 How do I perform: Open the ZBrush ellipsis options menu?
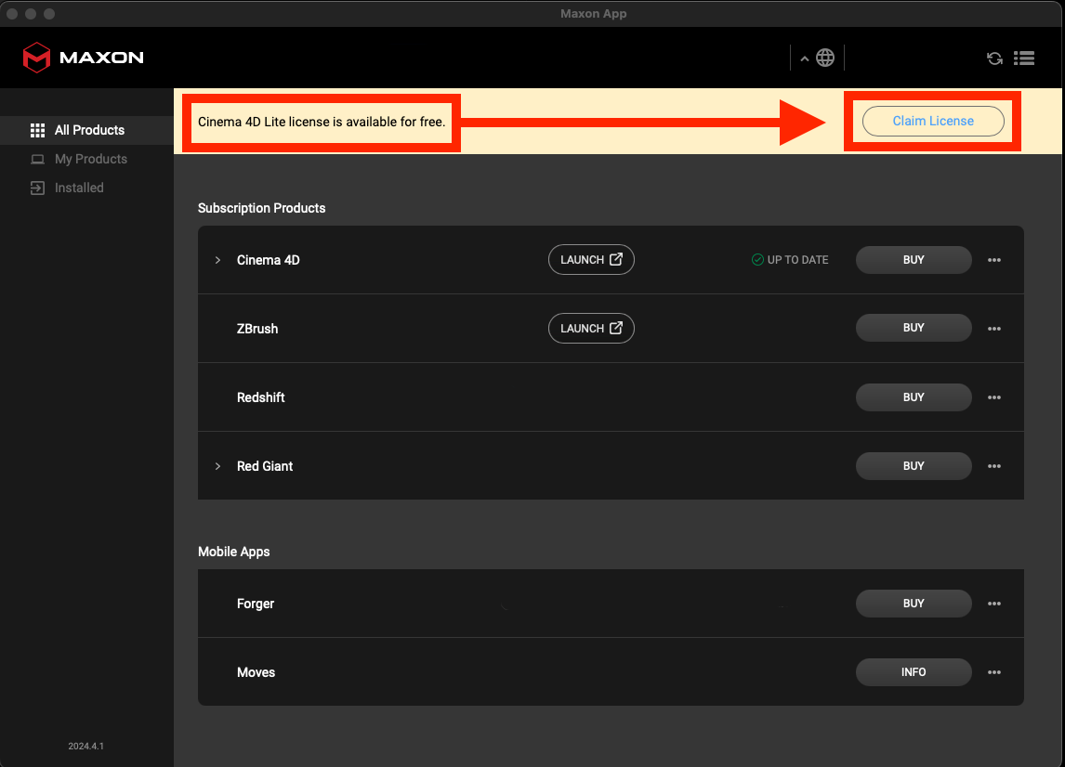click(x=993, y=328)
